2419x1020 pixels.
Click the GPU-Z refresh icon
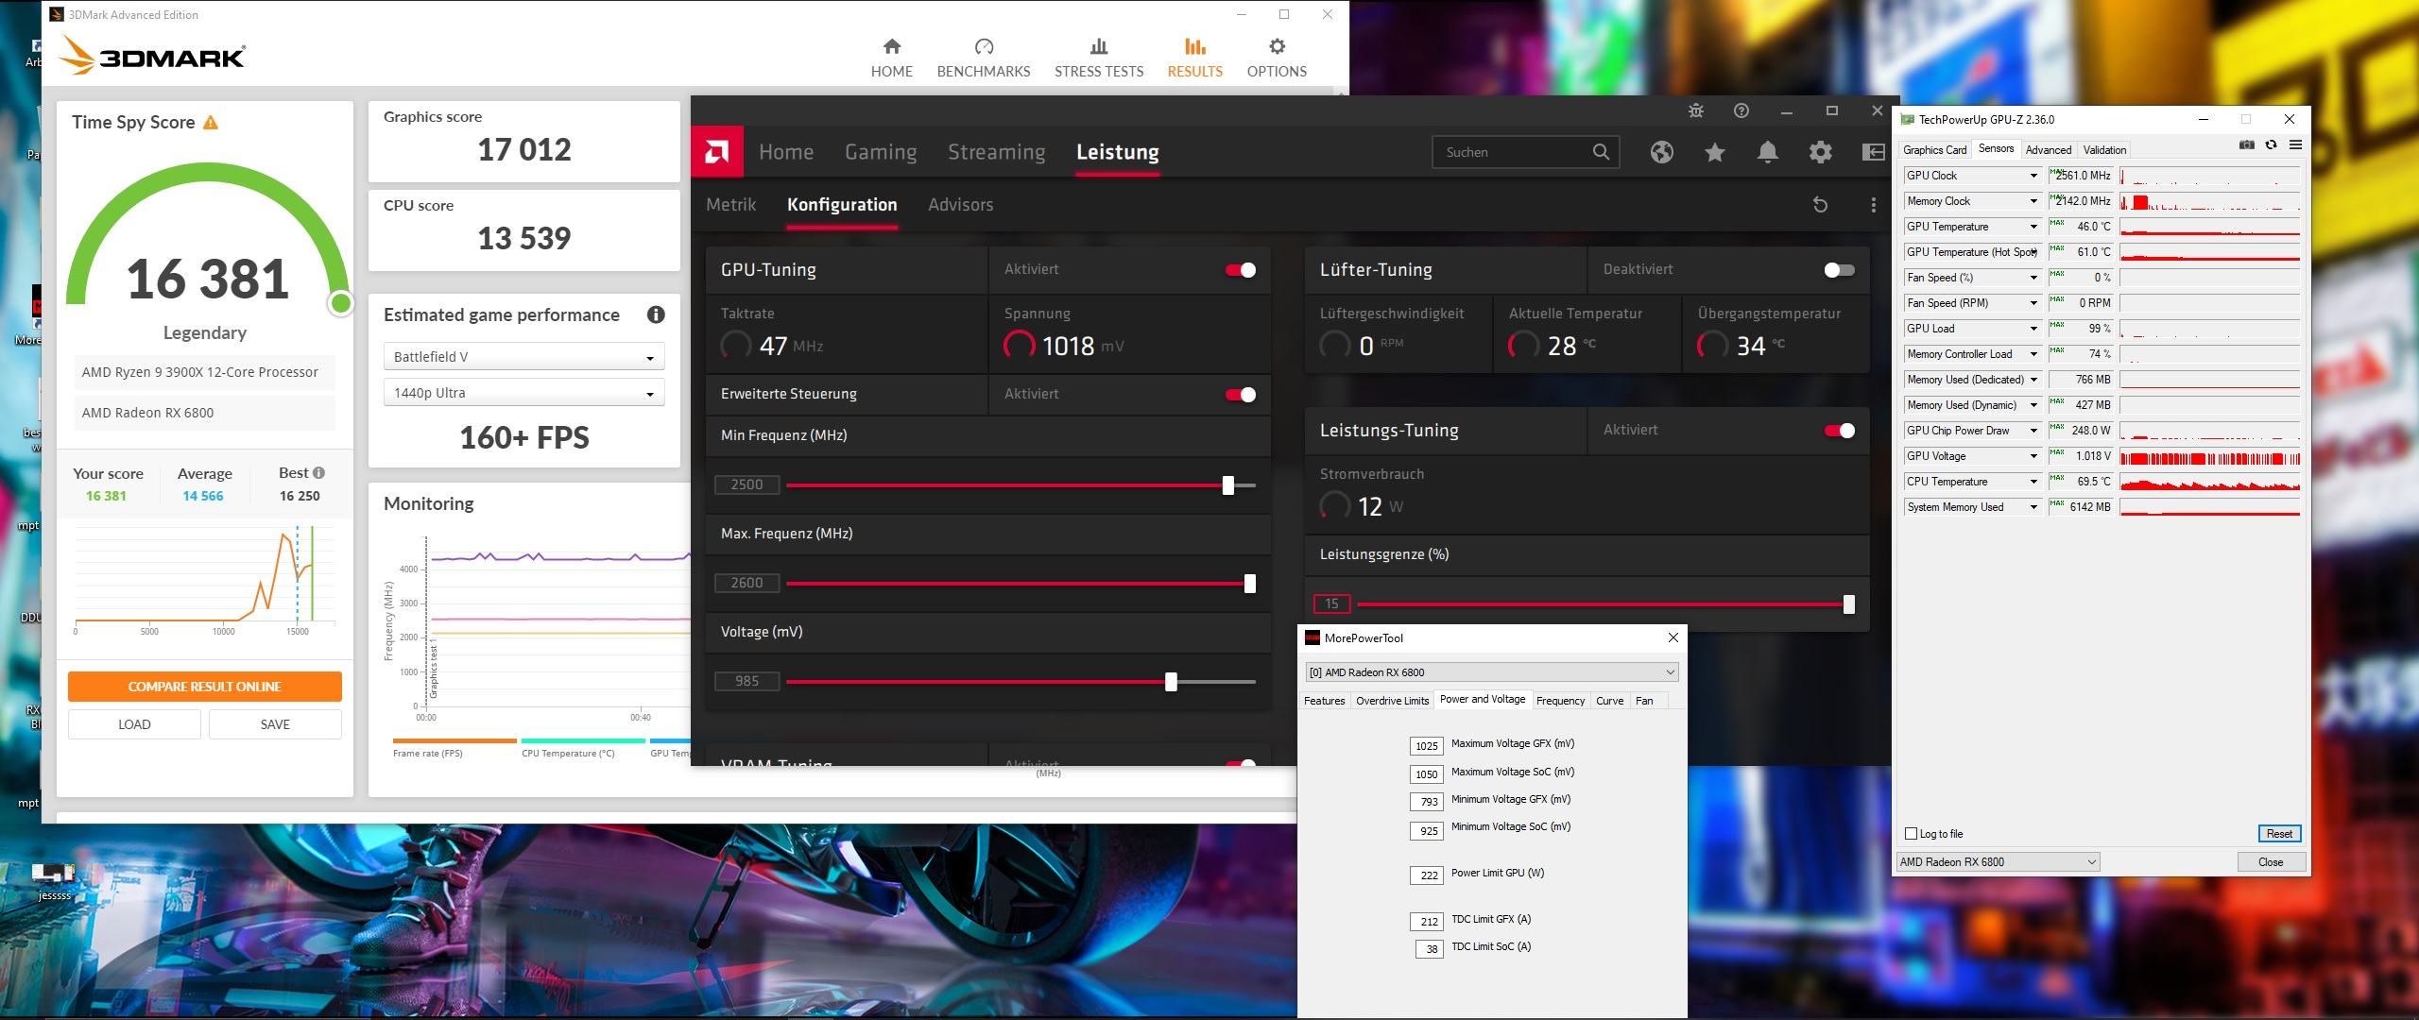click(x=2271, y=145)
